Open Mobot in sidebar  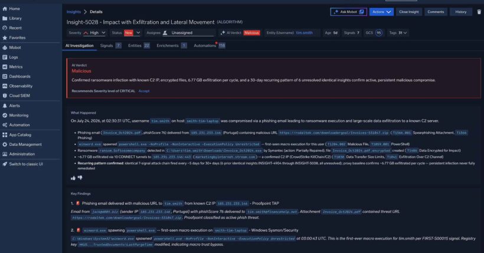pos(15,48)
